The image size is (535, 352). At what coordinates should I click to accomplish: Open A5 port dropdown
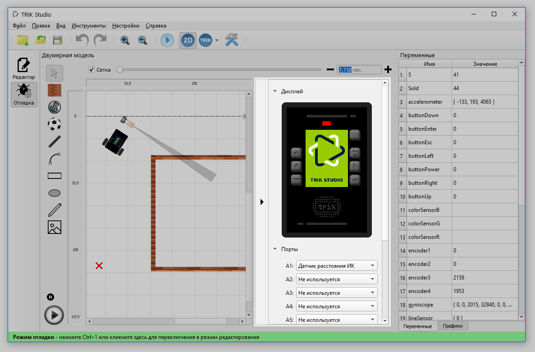click(x=337, y=320)
